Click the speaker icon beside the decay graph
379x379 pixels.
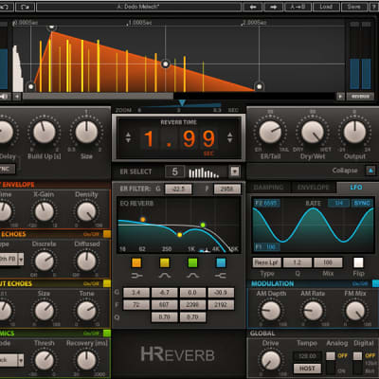(x=5, y=97)
